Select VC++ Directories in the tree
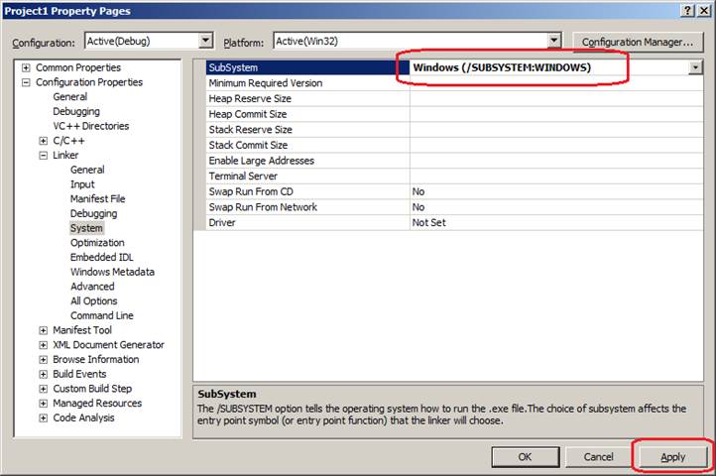This screenshot has height=476, width=716. click(x=90, y=126)
